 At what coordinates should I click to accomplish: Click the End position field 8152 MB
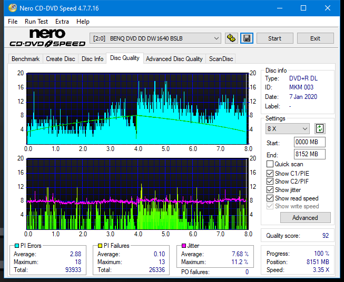pos(310,154)
